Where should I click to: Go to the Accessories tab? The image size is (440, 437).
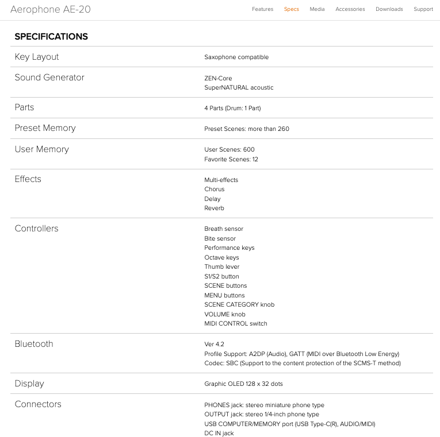pyautogui.click(x=350, y=9)
